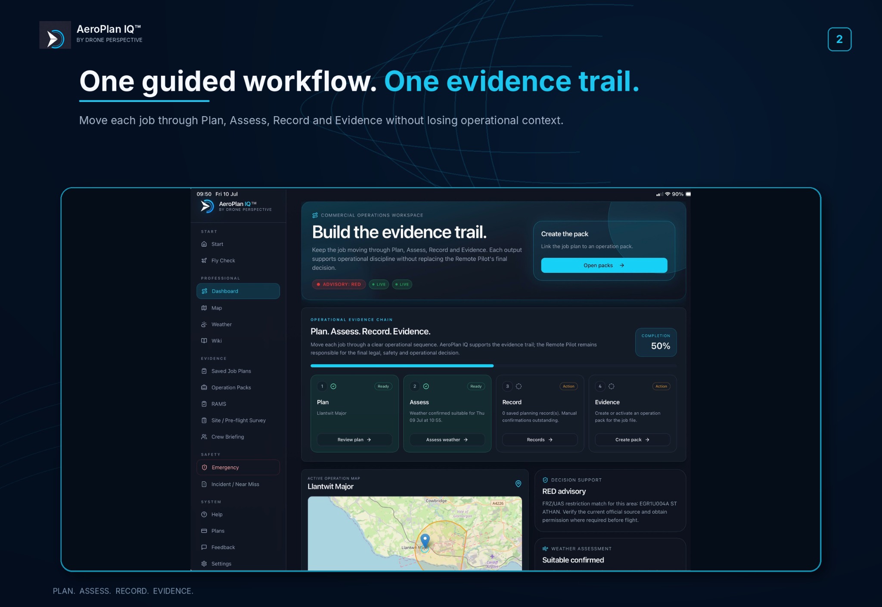Screen dimensions: 882x607
Task: Click the Wi-Fi icon in status bar
Action: point(668,194)
